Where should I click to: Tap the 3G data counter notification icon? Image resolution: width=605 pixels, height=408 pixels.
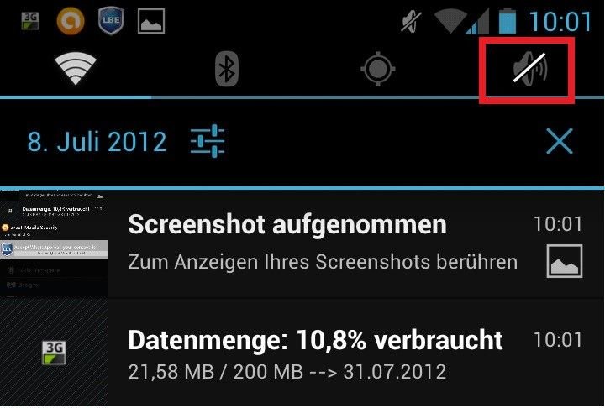click(54, 353)
